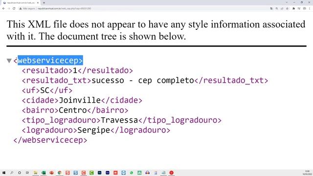Open TeamViewer from the taskbar
The width and height of the screenshot is (313, 176).
[123, 173]
